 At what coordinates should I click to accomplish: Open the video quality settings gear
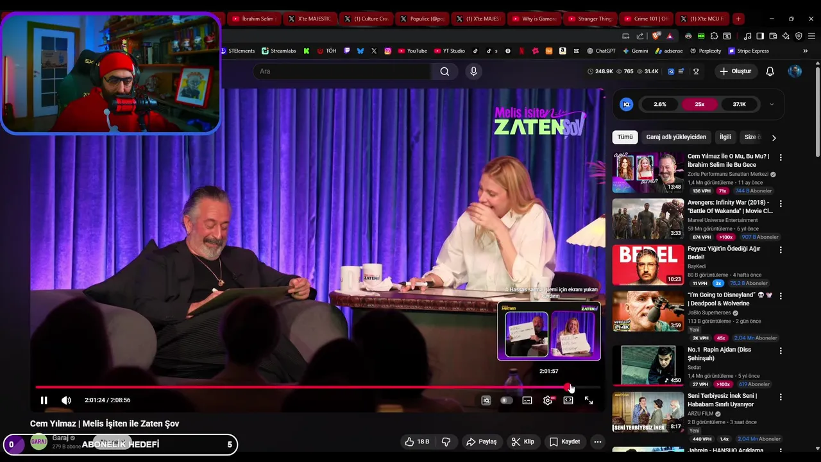(x=548, y=400)
